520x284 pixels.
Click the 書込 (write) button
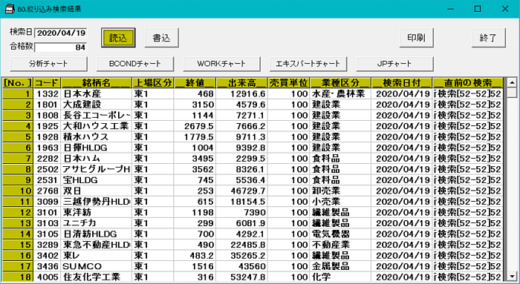pos(161,38)
